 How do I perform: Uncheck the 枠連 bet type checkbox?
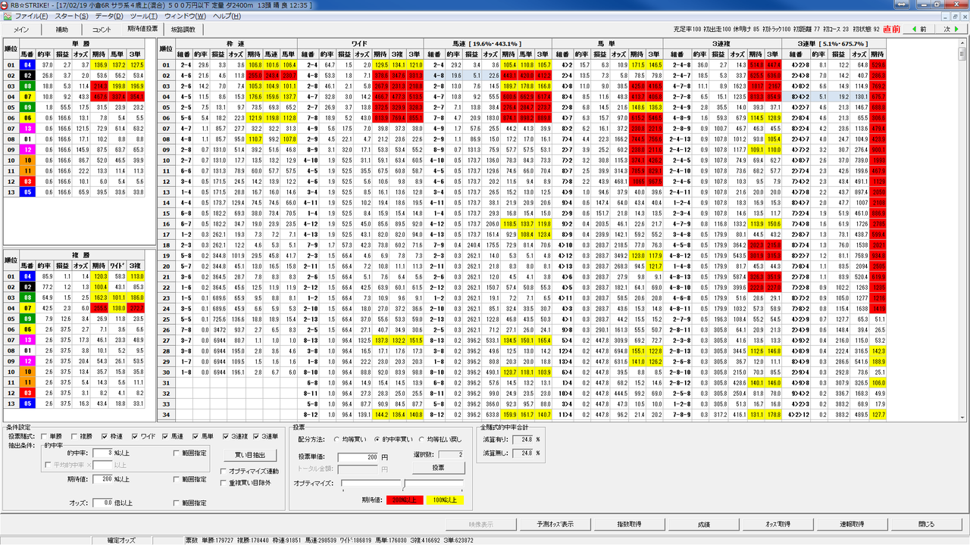[x=105, y=437]
